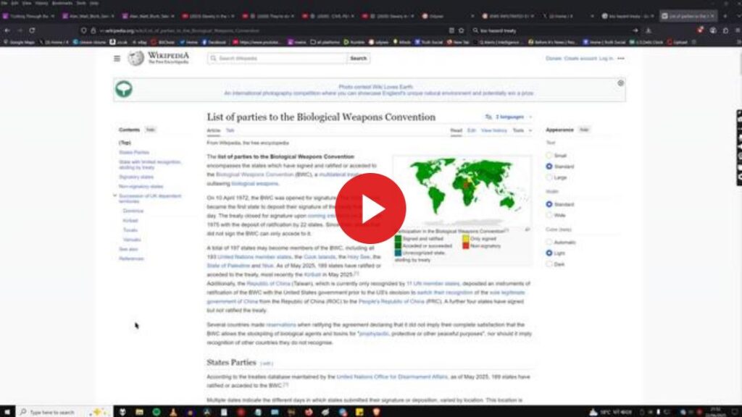Switch to the Talk tab
Viewport: 742px width, 417px height.
230,130
